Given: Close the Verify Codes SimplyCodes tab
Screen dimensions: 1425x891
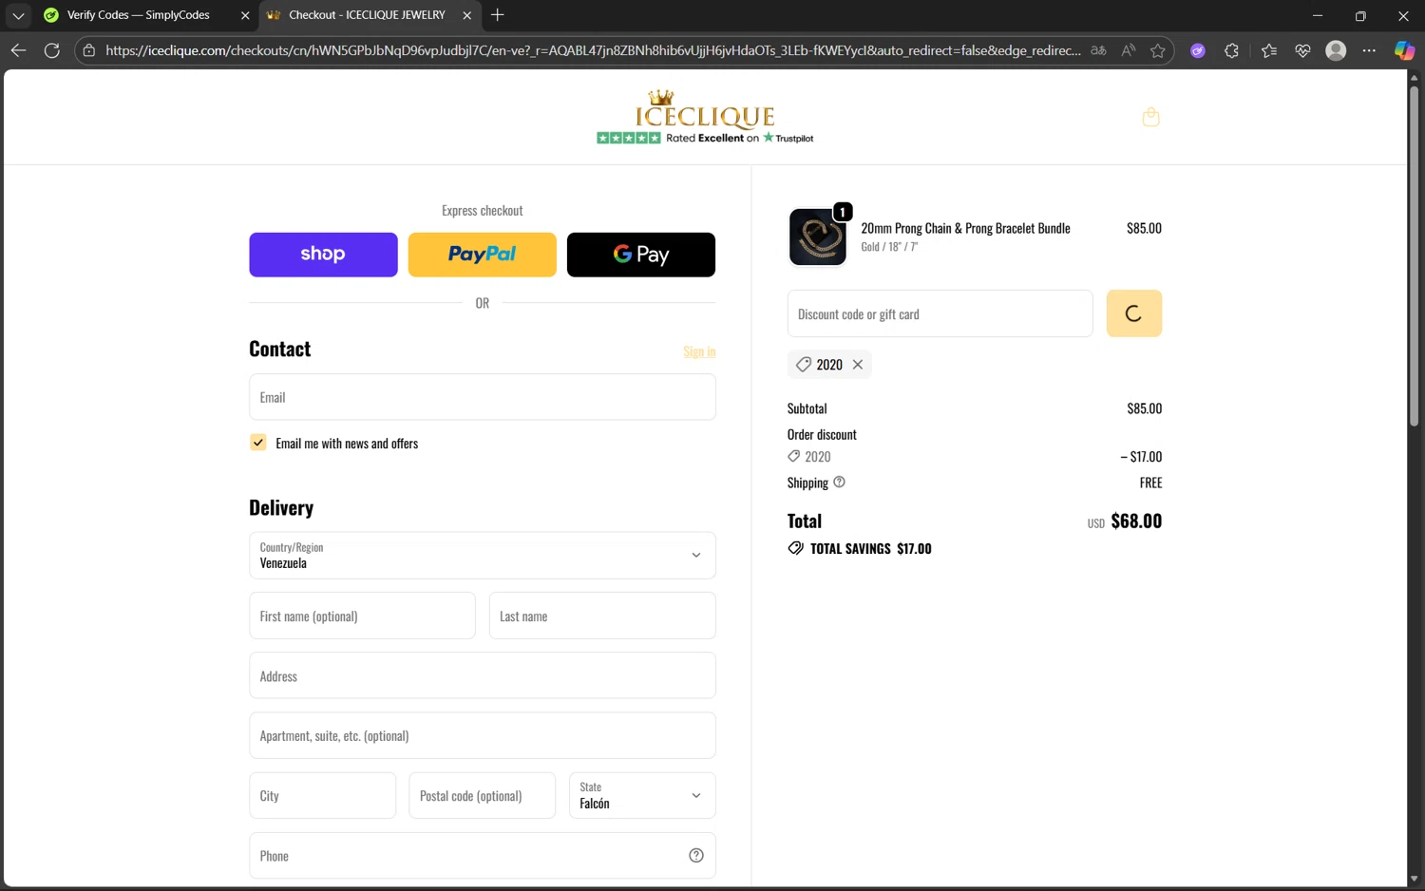Looking at the screenshot, I should [x=245, y=15].
